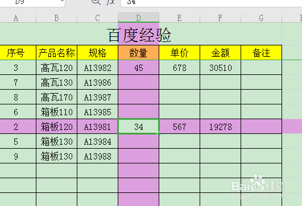Image resolution: width=302 pixels, height=206 pixels.
Task: Click the cell containing 箱板120
Action: coord(56,127)
